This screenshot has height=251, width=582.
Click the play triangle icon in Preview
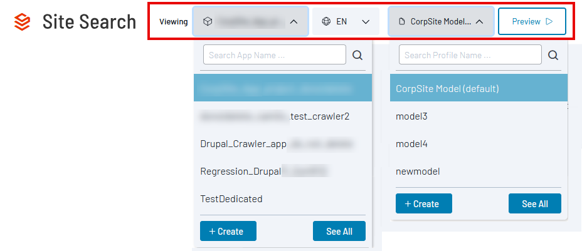[x=549, y=21]
